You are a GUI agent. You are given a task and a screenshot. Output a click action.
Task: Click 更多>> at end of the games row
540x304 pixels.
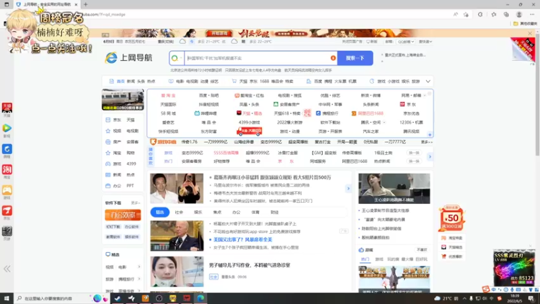427,142
